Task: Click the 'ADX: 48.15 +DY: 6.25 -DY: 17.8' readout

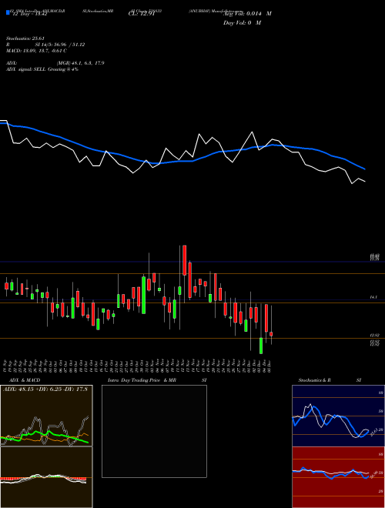Action: [x=45, y=389]
